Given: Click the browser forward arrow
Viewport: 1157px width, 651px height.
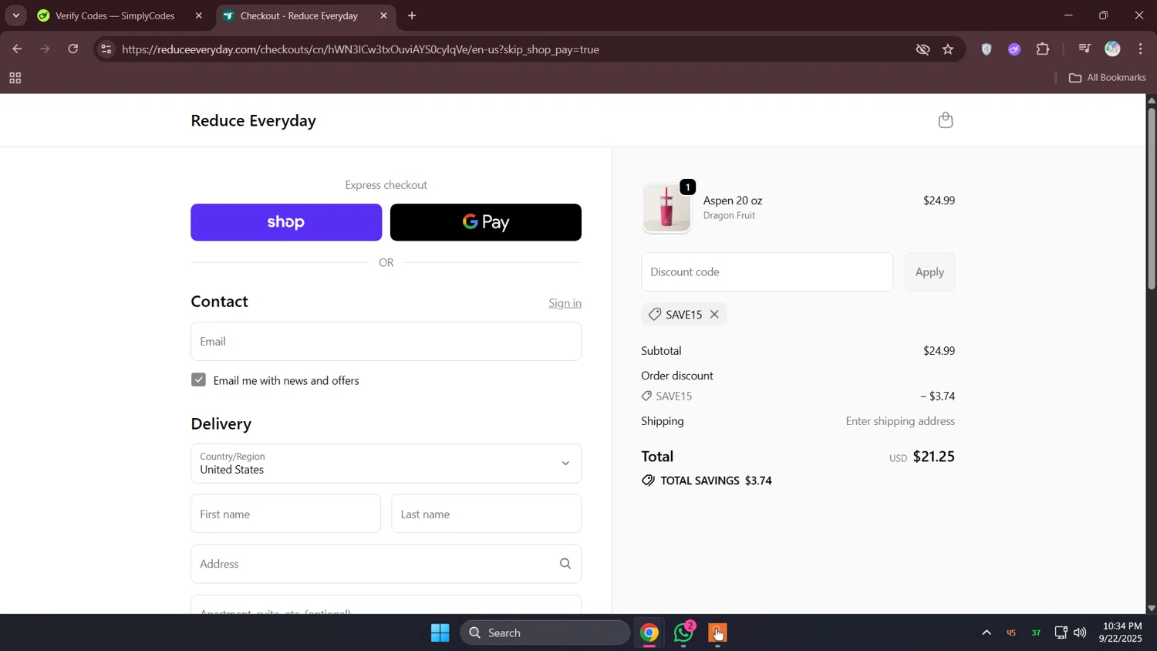Looking at the screenshot, I should [45, 49].
